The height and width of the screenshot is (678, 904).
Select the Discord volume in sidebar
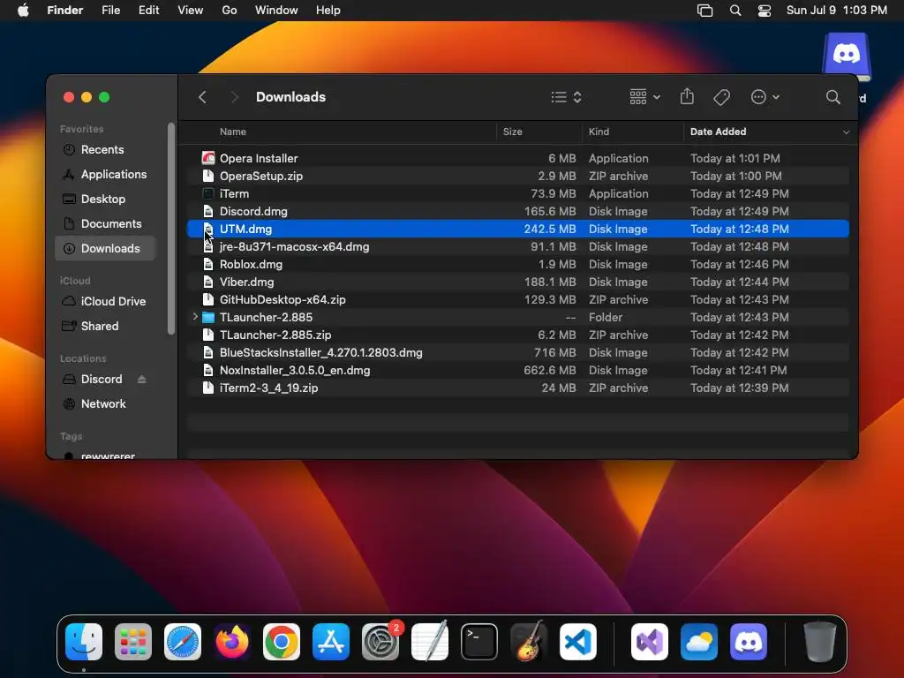point(102,380)
